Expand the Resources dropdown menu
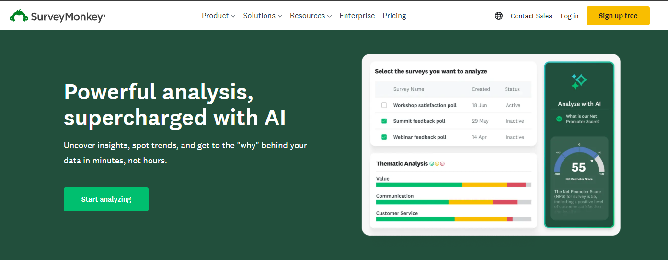 [311, 16]
